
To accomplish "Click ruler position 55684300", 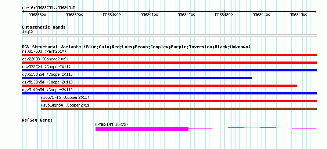I will click(224, 15).
